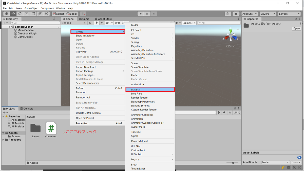
Task: Click the Open button in Inspector
Action: pos(296,29)
